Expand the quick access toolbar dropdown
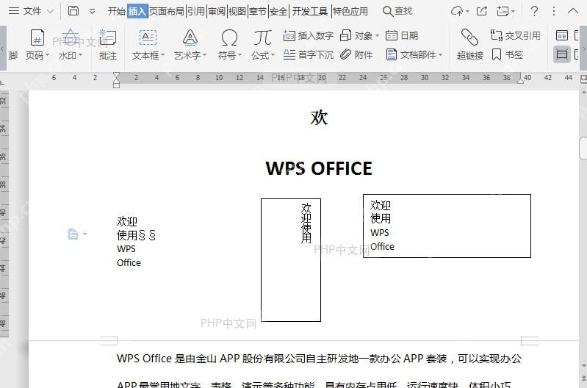 (92, 12)
